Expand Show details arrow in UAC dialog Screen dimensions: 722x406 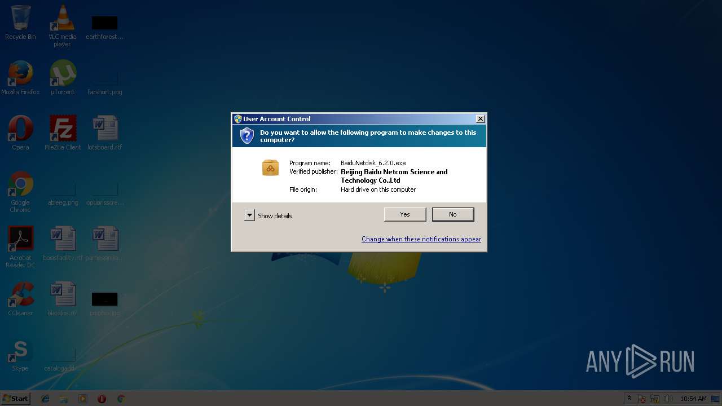pos(249,215)
